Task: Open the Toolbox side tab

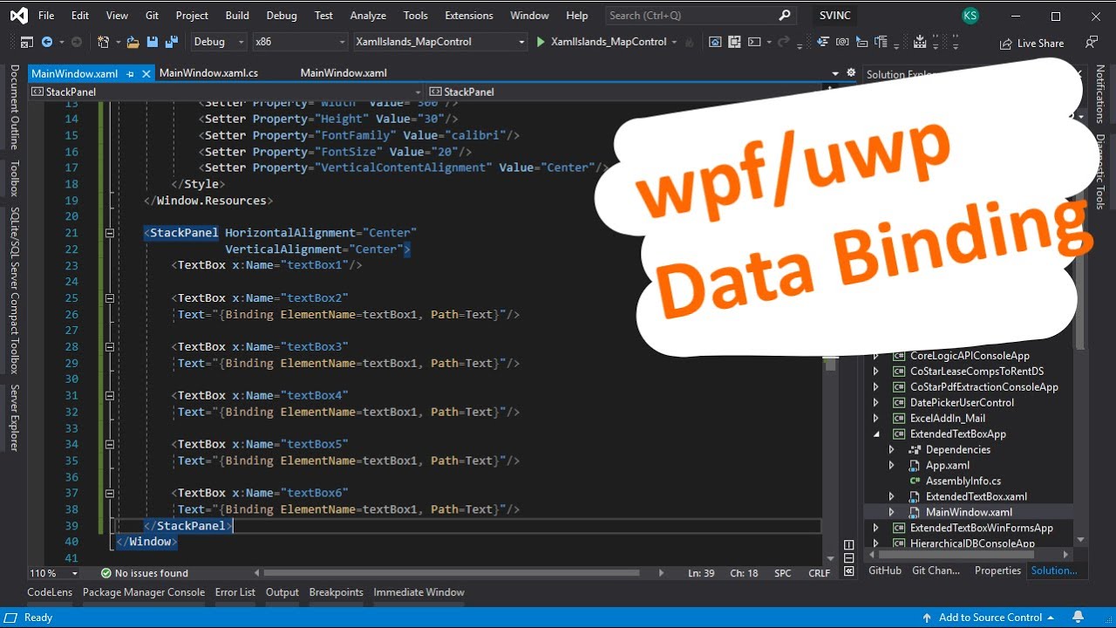Action: (x=15, y=178)
